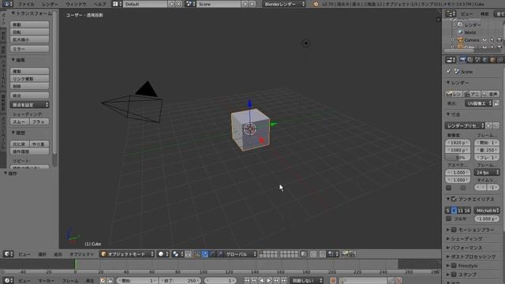Open the 24 fps frame rate dropdown

click(487, 173)
